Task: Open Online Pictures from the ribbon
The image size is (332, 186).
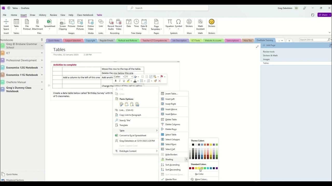Action: pos(80,22)
